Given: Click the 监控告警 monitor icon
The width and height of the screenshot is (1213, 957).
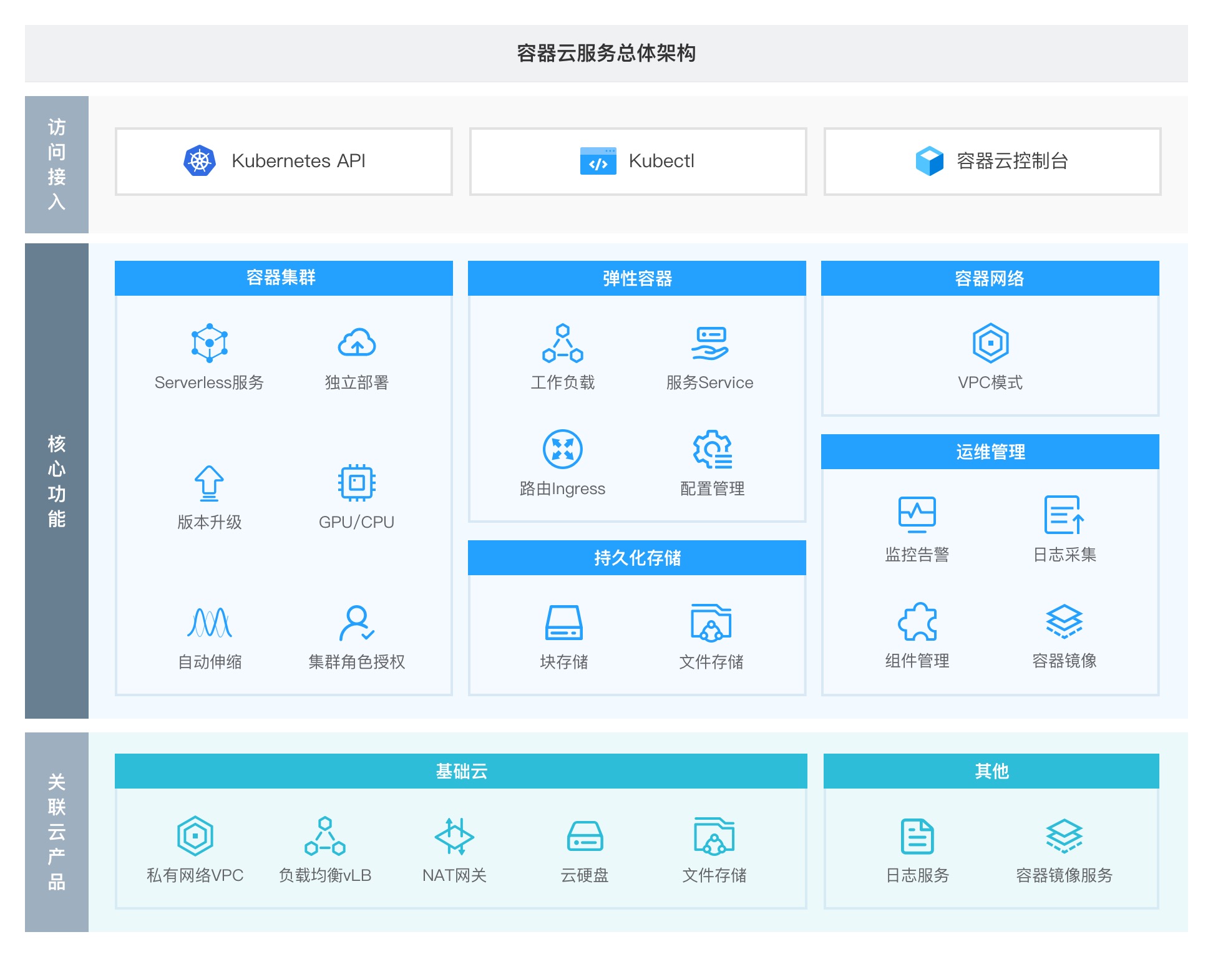Looking at the screenshot, I should click(x=917, y=514).
